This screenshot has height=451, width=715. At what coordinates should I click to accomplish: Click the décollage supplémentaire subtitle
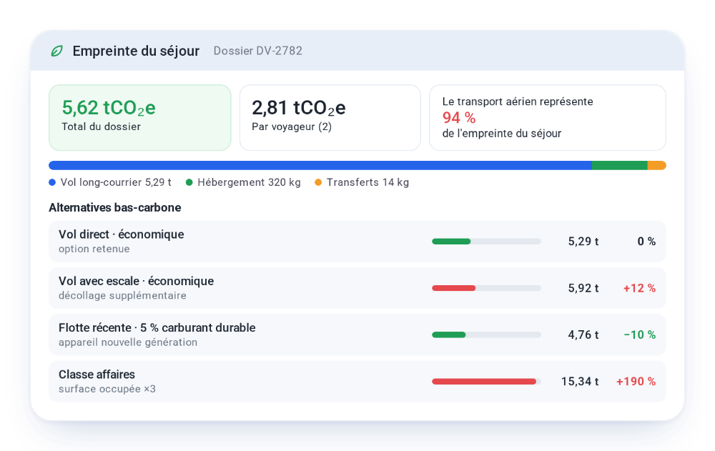(x=122, y=295)
